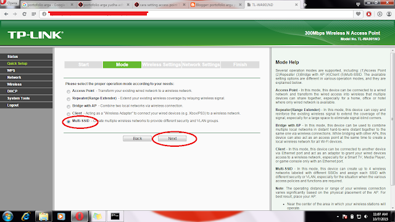Open File Explorer from taskbar

[43, 216]
